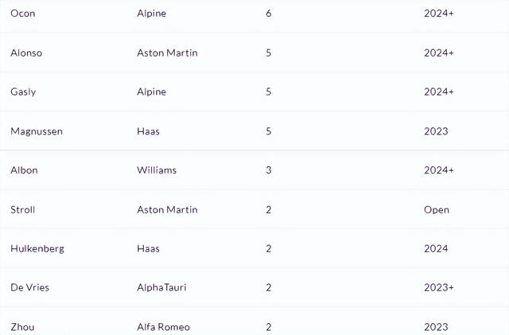Click the Hulkenberg name cell
The height and width of the screenshot is (335, 509).
tap(37, 248)
